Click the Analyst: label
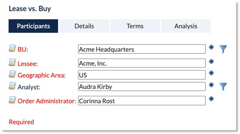The image size is (240, 134). [29, 87]
